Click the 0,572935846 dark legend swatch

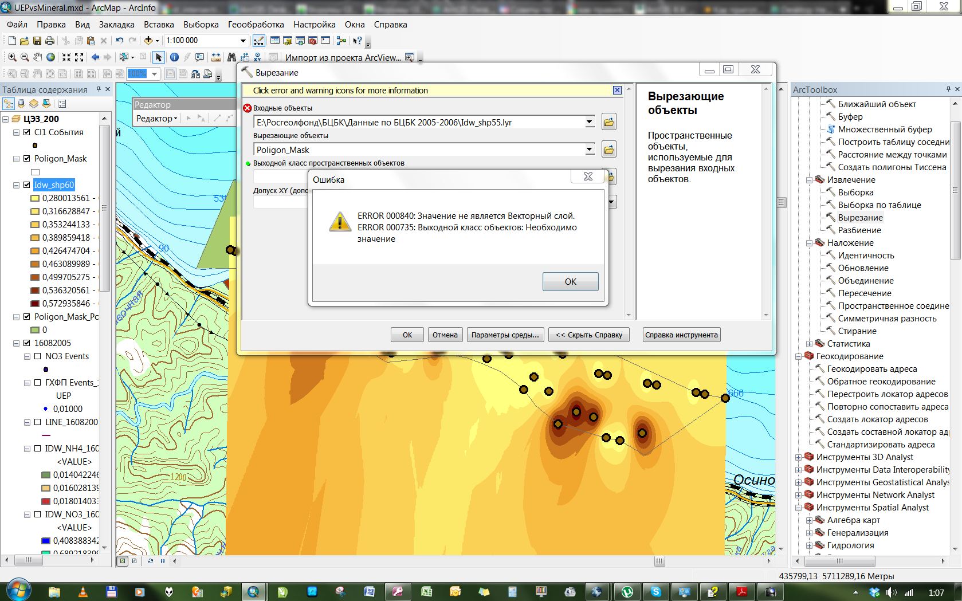click(x=35, y=304)
